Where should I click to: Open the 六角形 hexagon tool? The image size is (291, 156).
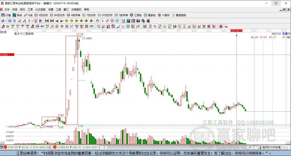(x=164, y=15)
